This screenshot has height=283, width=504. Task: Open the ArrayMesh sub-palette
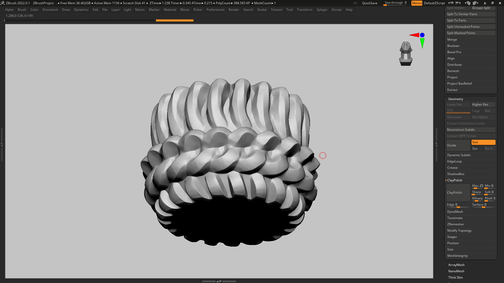pos(456,265)
